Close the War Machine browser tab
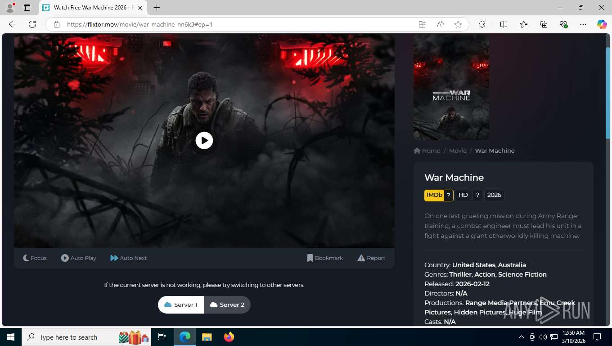The image size is (612, 346). pyautogui.click(x=140, y=8)
